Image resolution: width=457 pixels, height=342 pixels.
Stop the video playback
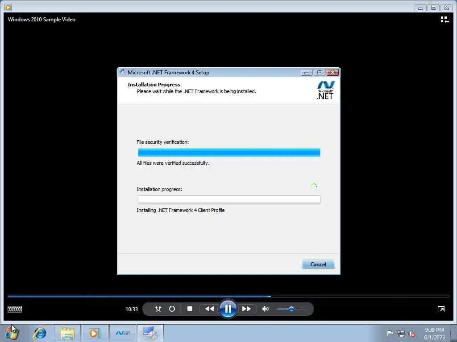click(x=190, y=309)
